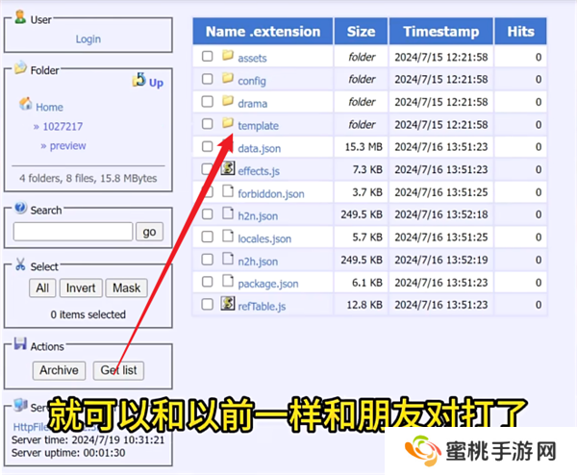Click the data.json file icon
Screen dimensions: 577x475
pos(228,147)
